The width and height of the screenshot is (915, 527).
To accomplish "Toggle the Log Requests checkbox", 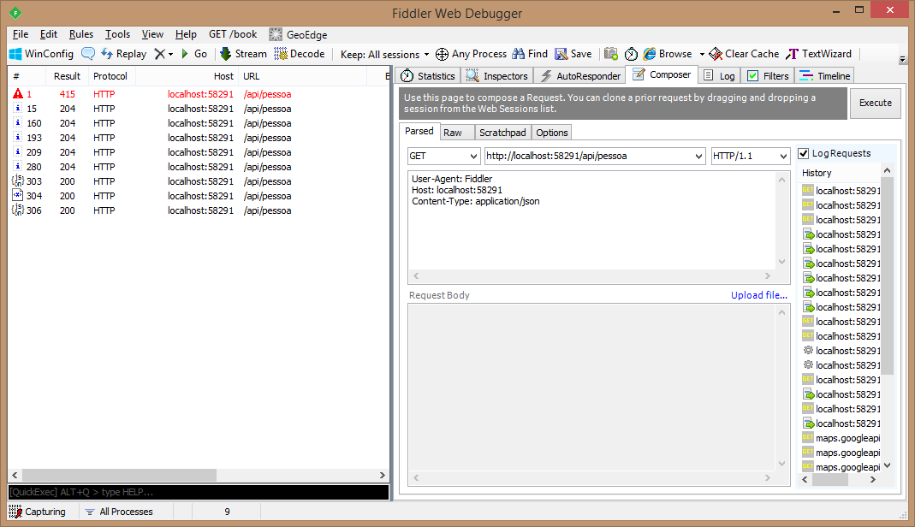I will pos(804,153).
